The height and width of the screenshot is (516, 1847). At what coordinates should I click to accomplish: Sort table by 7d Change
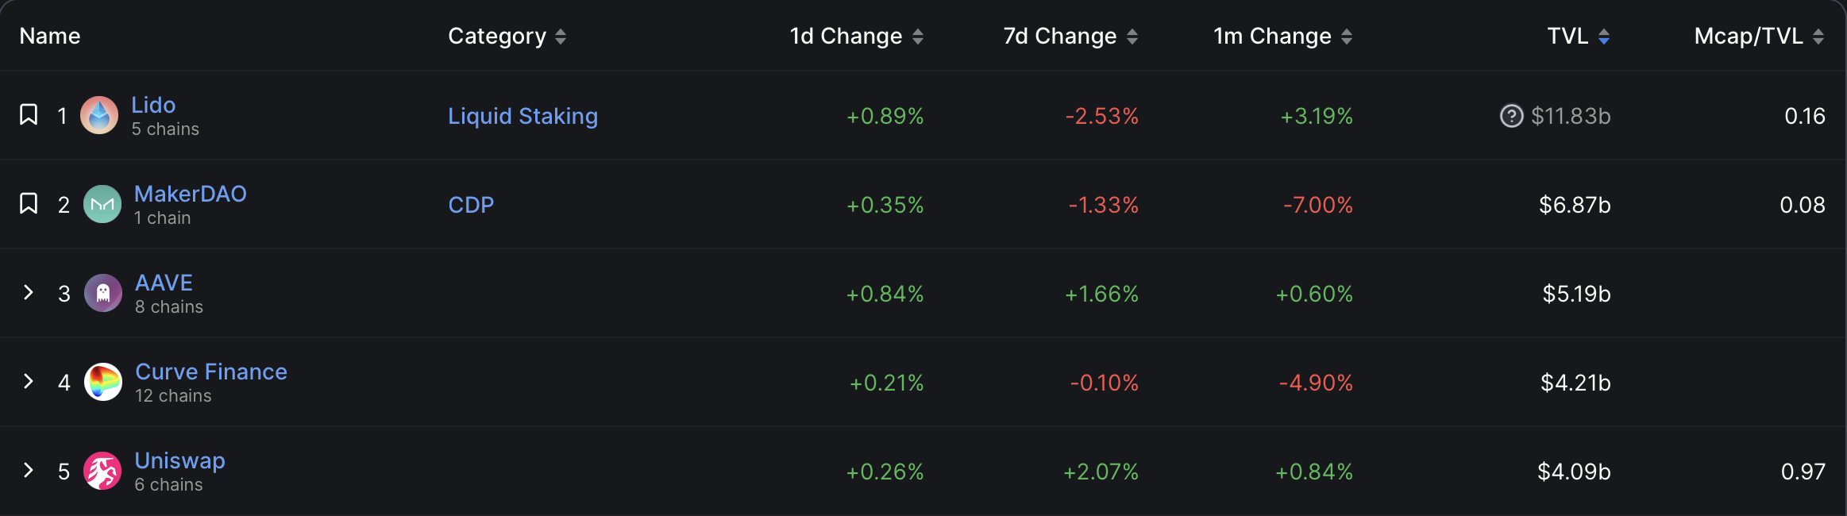pyautogui.click(x=1132, y=37)
